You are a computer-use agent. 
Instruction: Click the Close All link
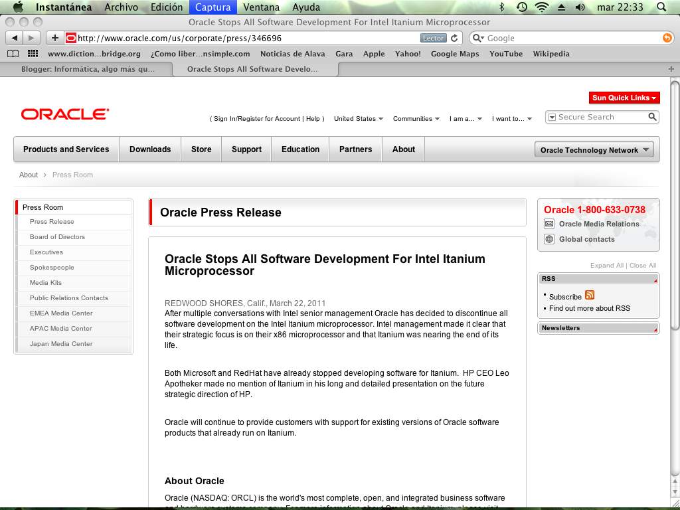pyautogui.click(x=643, y=266)
